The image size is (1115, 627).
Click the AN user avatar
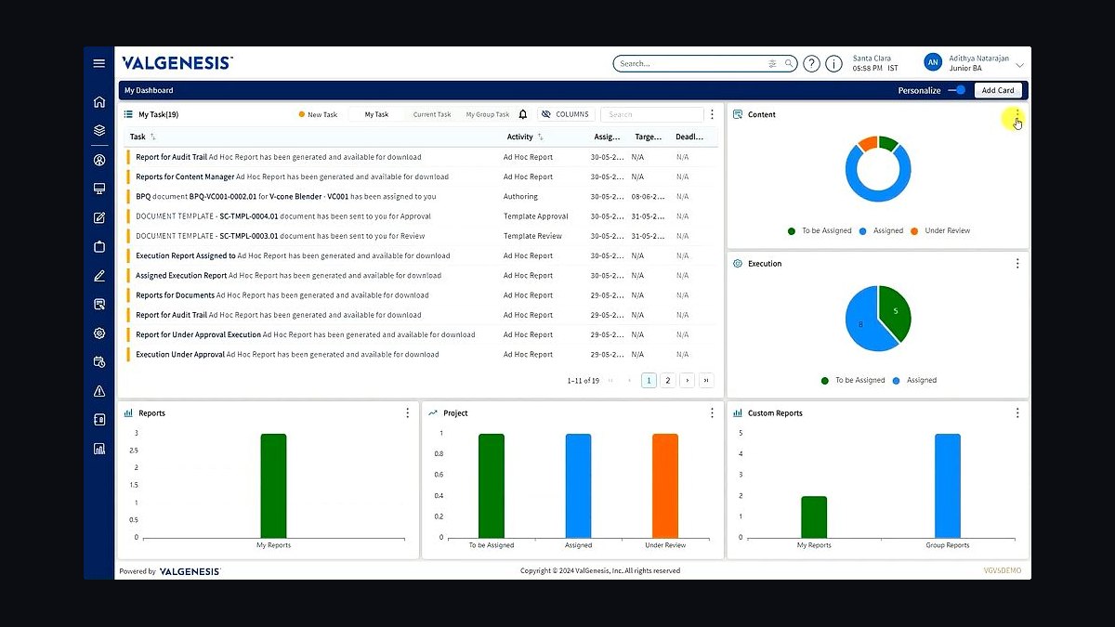(x=933, y=62)
